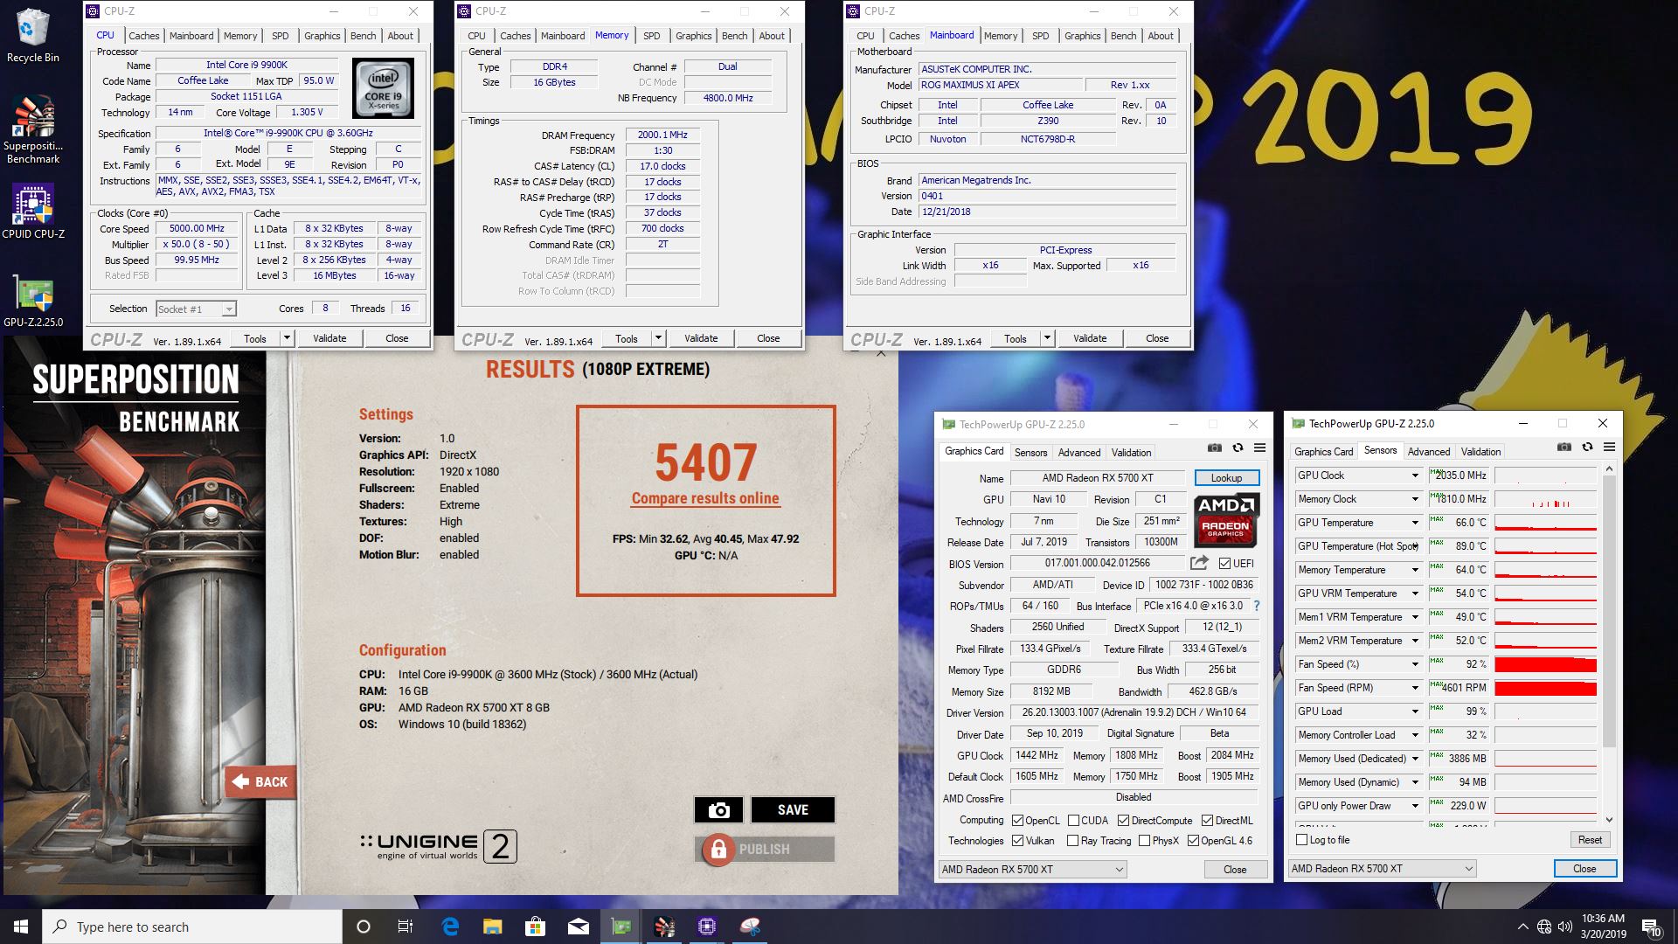Click the lock icon beside Publish

point(718,849)
